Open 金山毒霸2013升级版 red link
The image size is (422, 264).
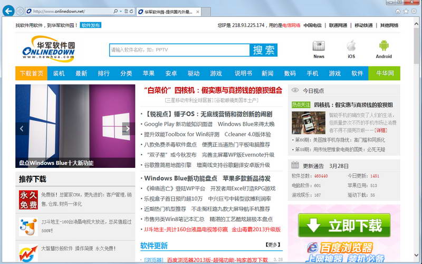tap(256, 230)
